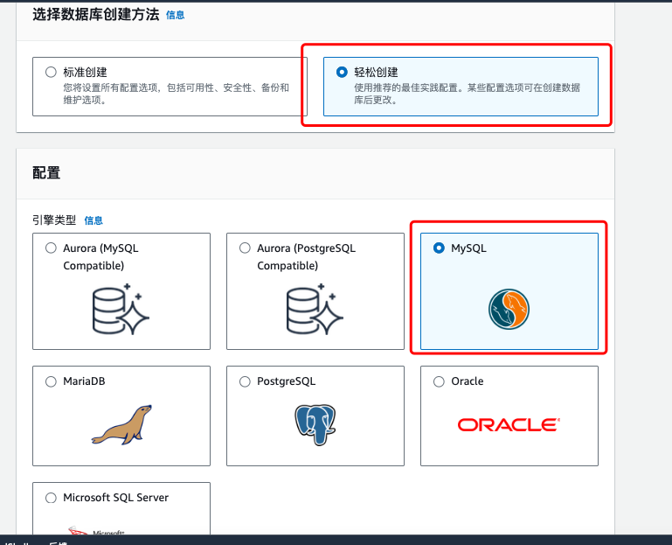Click the Aurora MySQL Compatible database icon
The image size is (672, 545).
coord(121,310)
